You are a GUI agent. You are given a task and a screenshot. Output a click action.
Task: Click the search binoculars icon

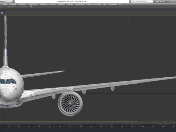click(155, 1)
